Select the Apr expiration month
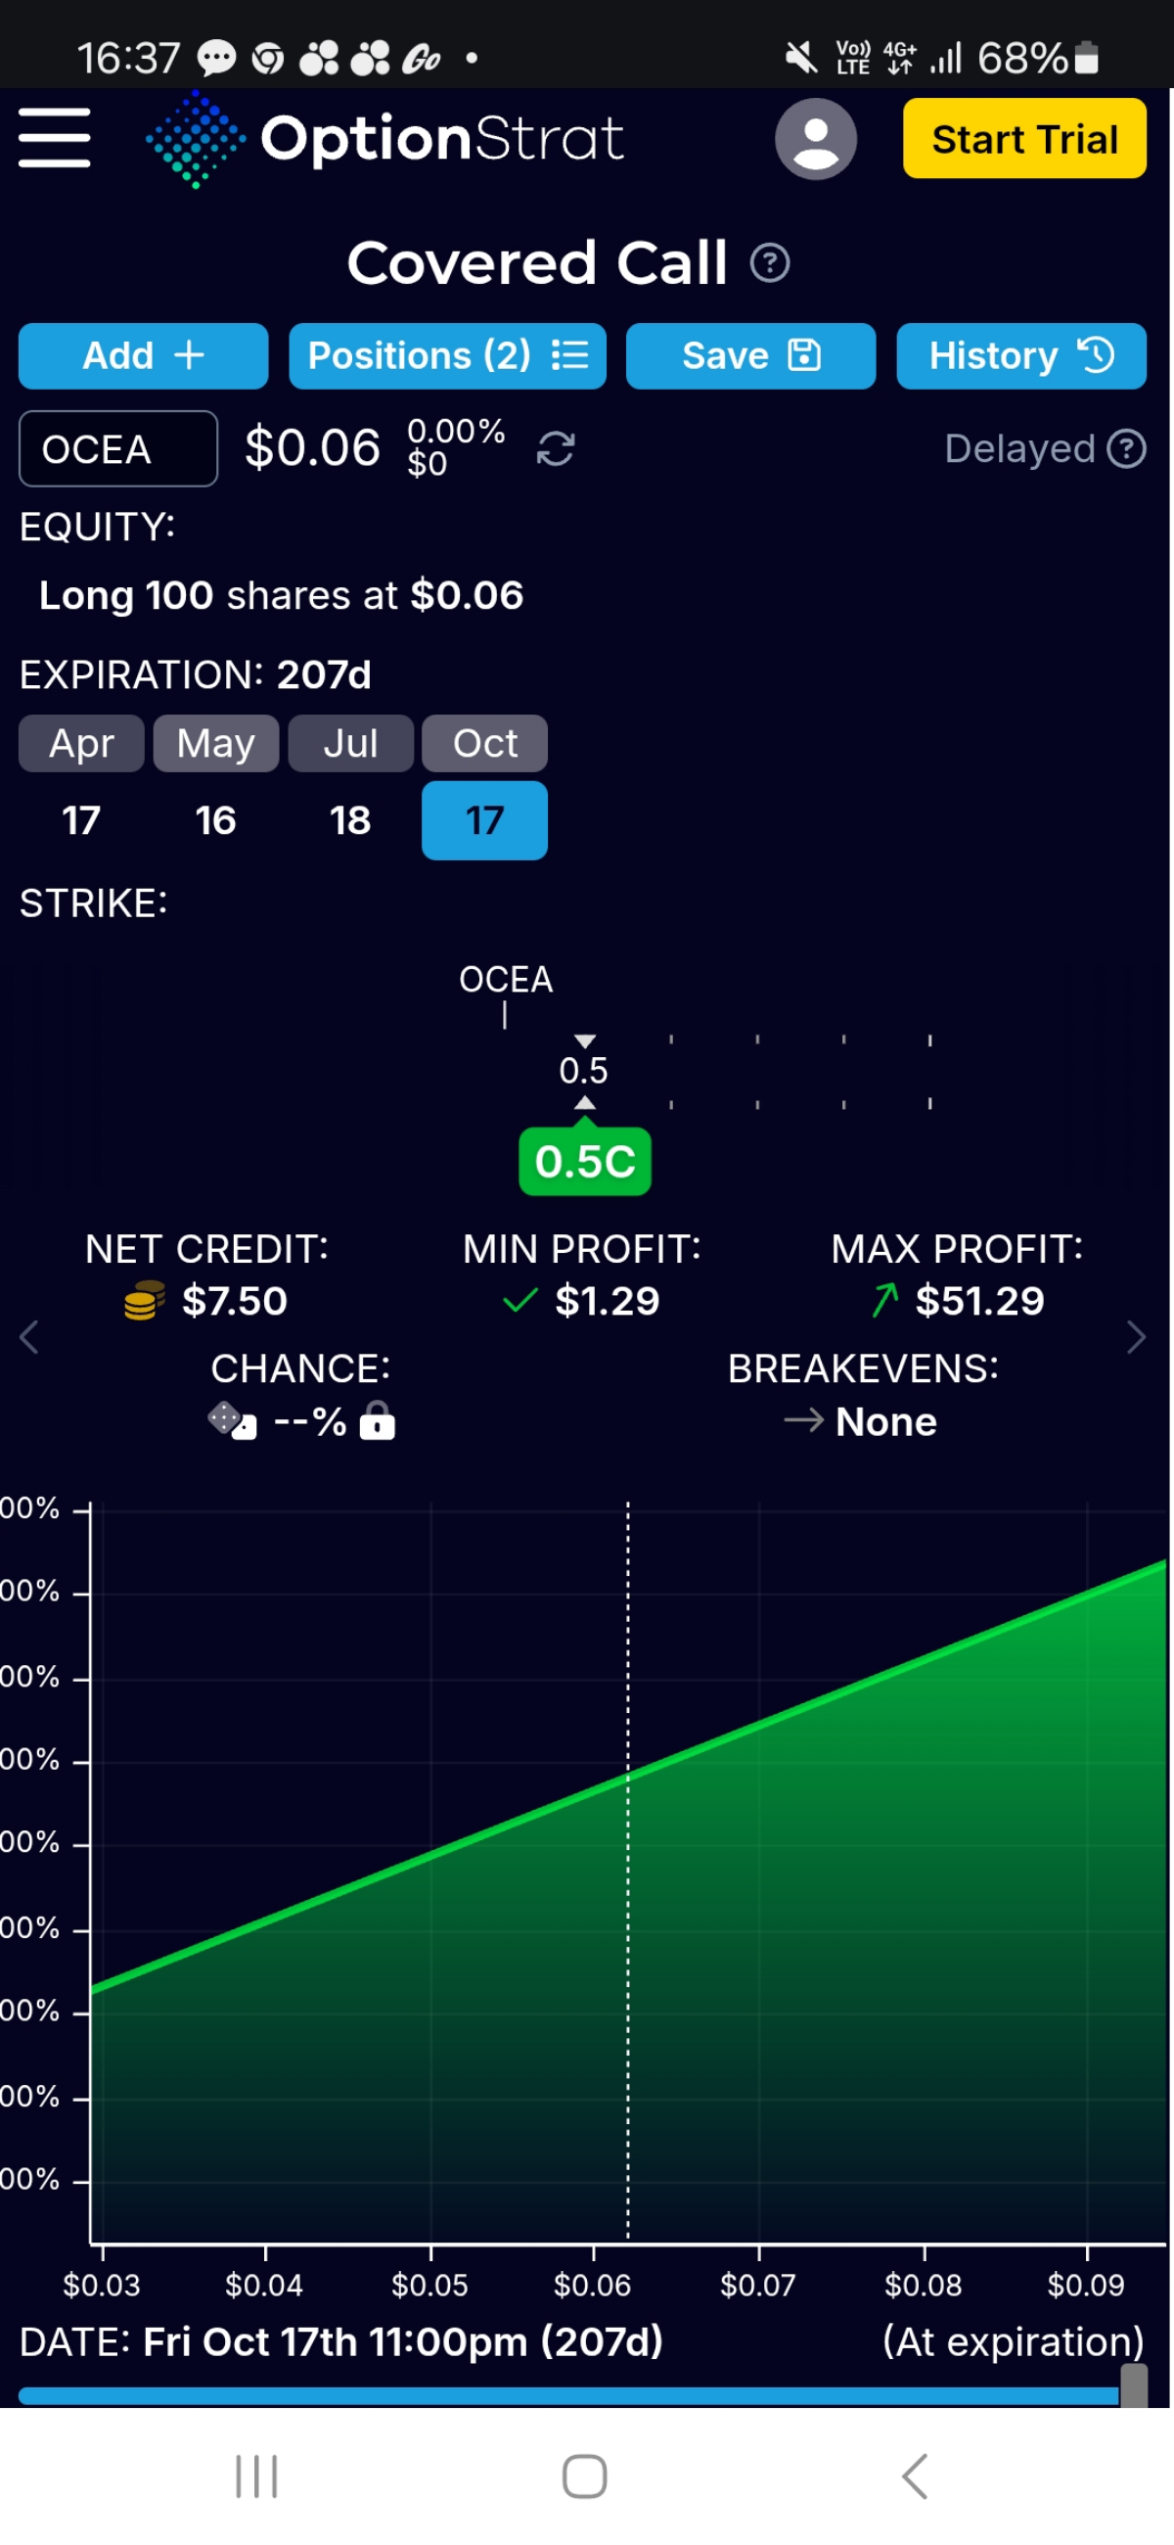 click(82, 743)
